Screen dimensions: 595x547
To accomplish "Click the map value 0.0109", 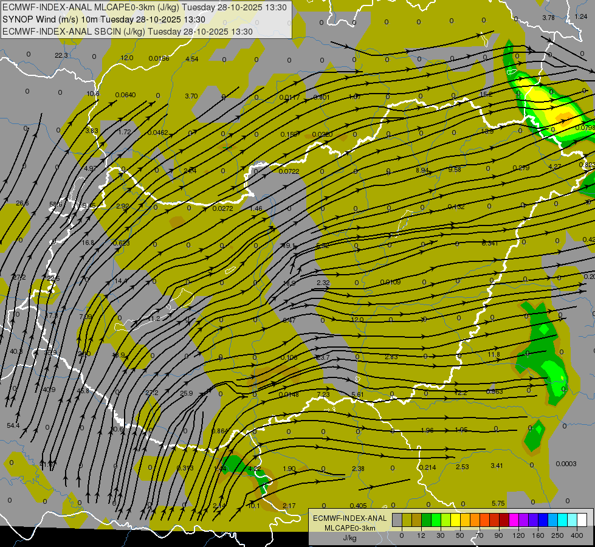I will pos(390,282).
